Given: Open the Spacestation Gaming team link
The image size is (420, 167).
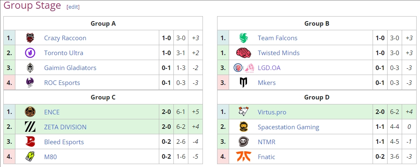Looking at the screenshot, I should pyautogui.click(x=288, y=127).
